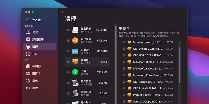Click the 大型文件 blue folder icon

(75, 51)
